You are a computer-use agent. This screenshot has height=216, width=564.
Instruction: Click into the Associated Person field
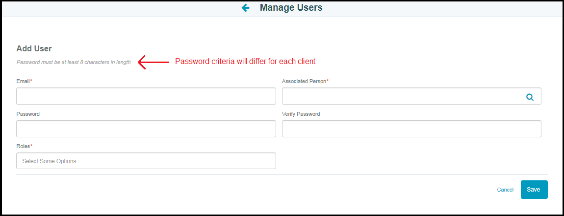tap(411, 96)
